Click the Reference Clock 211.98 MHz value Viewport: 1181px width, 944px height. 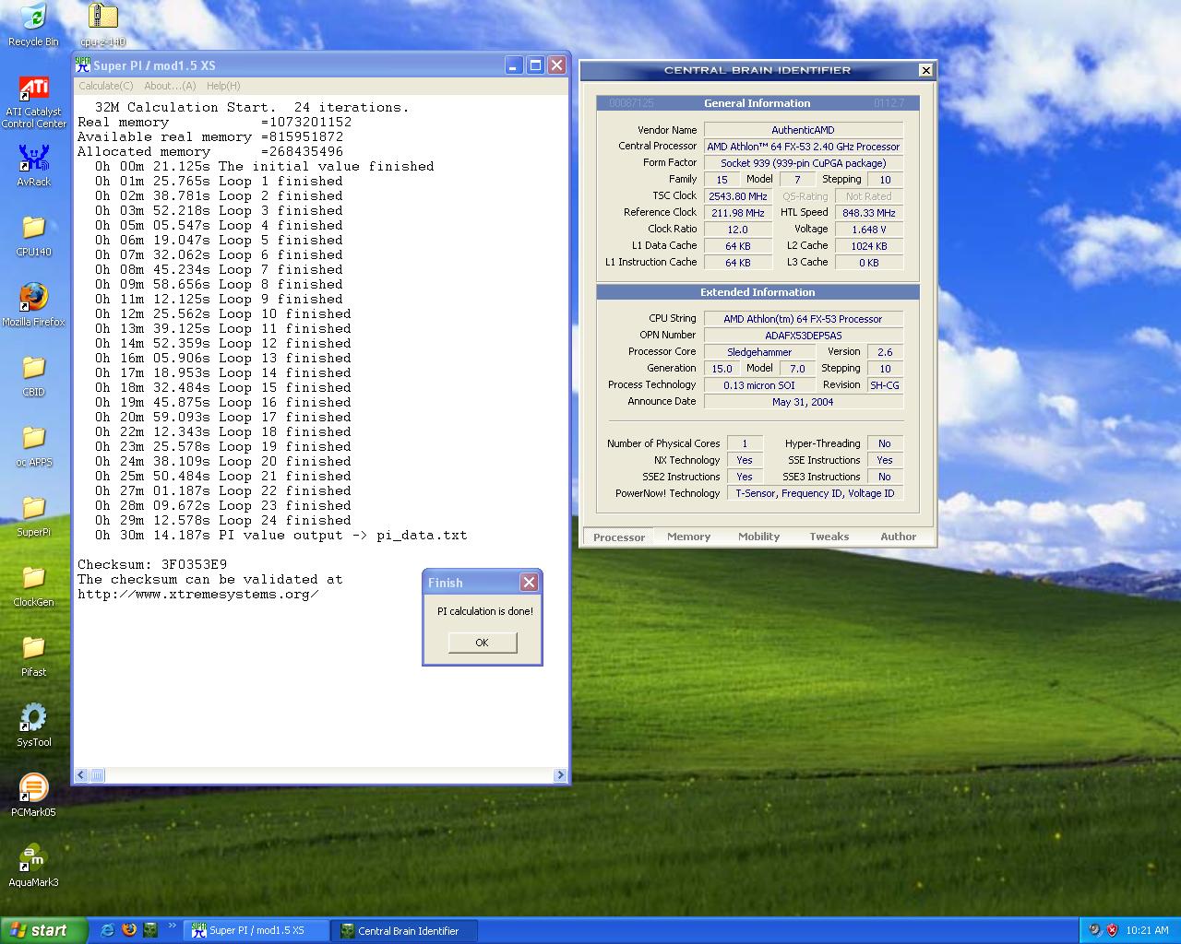[x=738, y=213]
